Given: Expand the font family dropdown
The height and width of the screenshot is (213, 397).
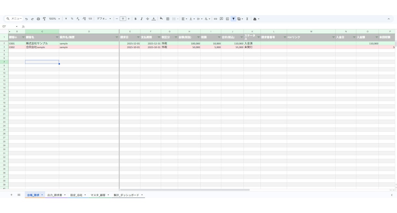Looking at the screenshot, I should click(x=104, y=19).
